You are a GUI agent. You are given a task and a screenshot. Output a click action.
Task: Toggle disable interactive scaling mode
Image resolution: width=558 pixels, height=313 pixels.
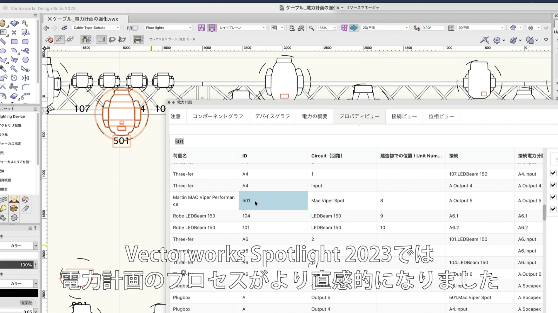pos(49,40)
